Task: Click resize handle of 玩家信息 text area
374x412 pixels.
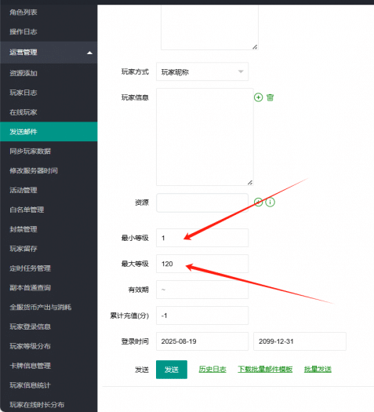Action: point(250,182)
